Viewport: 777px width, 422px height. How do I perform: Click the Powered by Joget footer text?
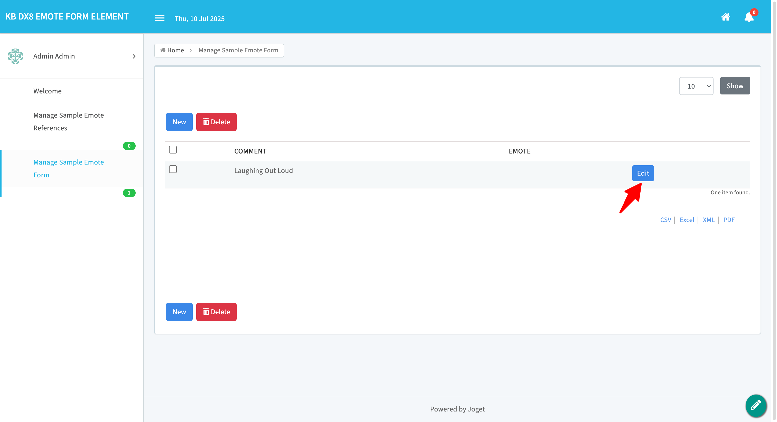[457, 409]
